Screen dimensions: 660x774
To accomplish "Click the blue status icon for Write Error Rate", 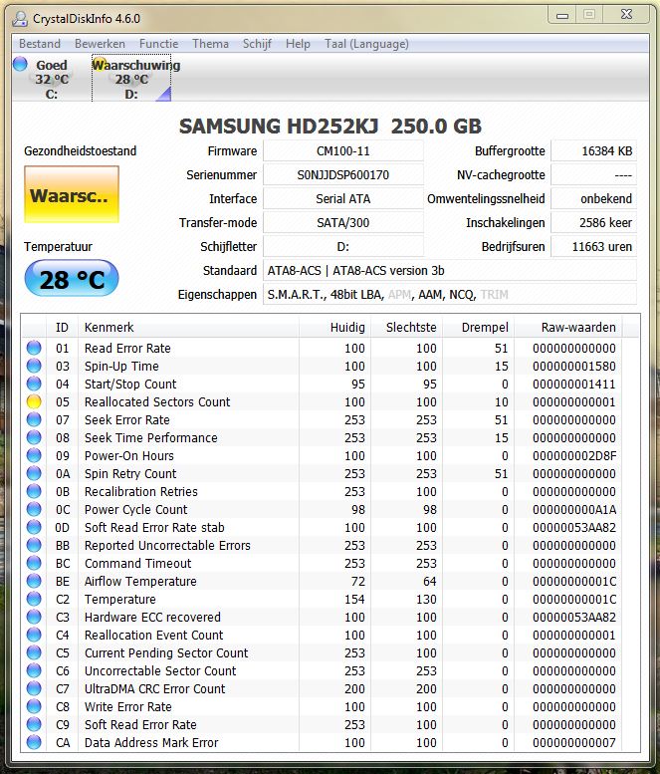I will coord(34,706).
